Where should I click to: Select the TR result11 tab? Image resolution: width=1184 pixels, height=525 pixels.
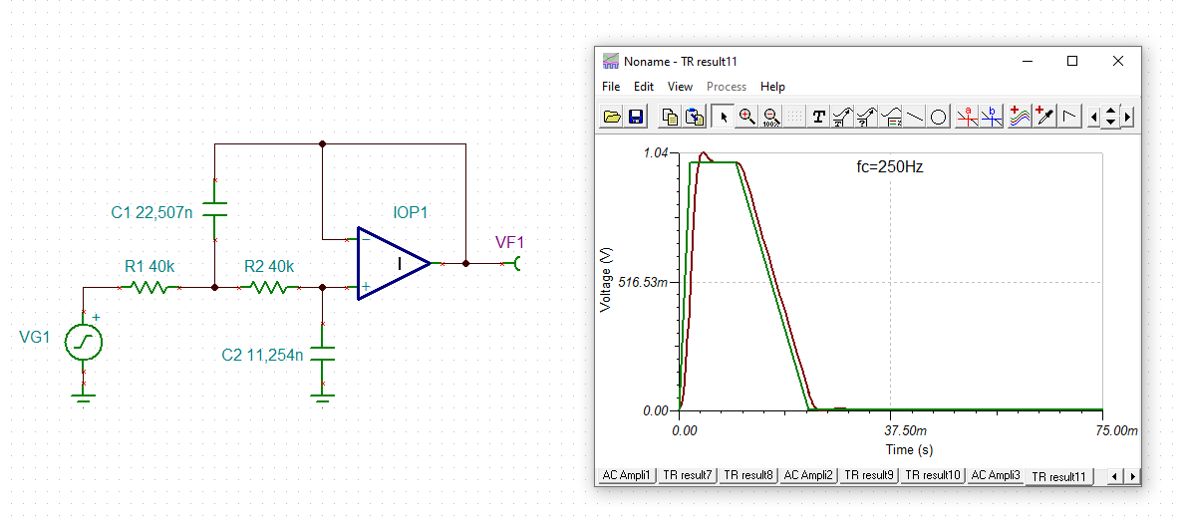point(1058,477)
